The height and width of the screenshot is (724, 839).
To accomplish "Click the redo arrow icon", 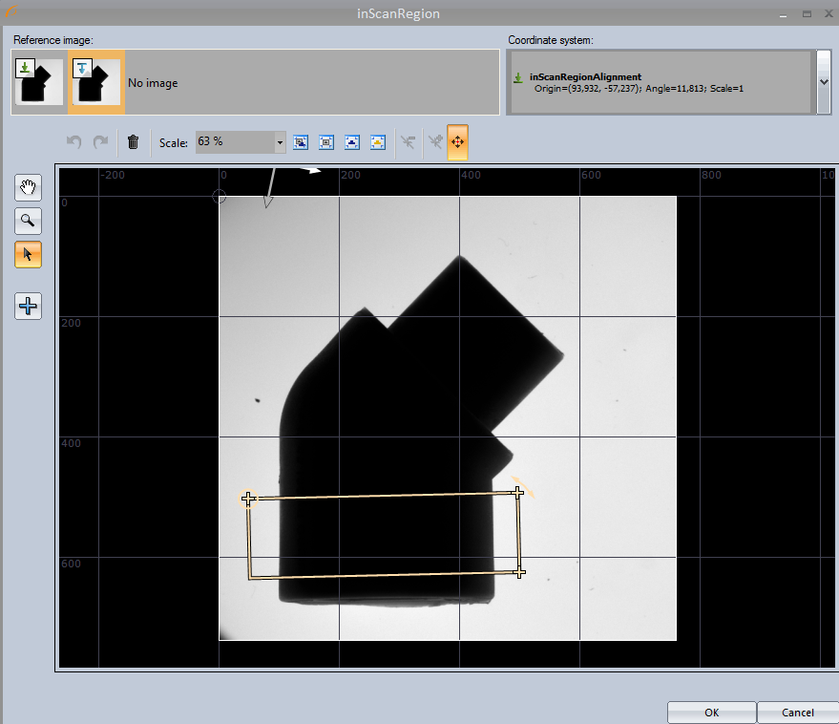I will [99, 142].
